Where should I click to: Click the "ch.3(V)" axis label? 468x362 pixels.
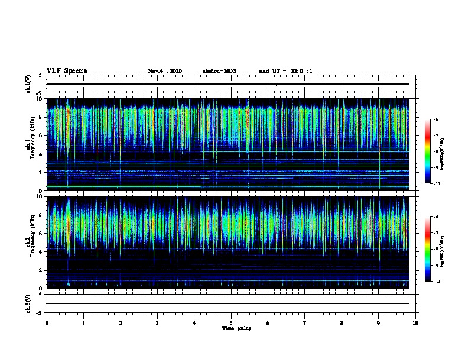pyautogui.click(x=28, y=303)
